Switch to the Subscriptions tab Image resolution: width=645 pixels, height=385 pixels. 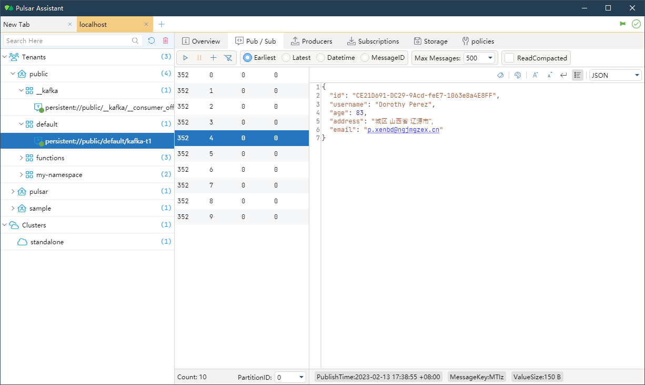click(x=373, y=41)
